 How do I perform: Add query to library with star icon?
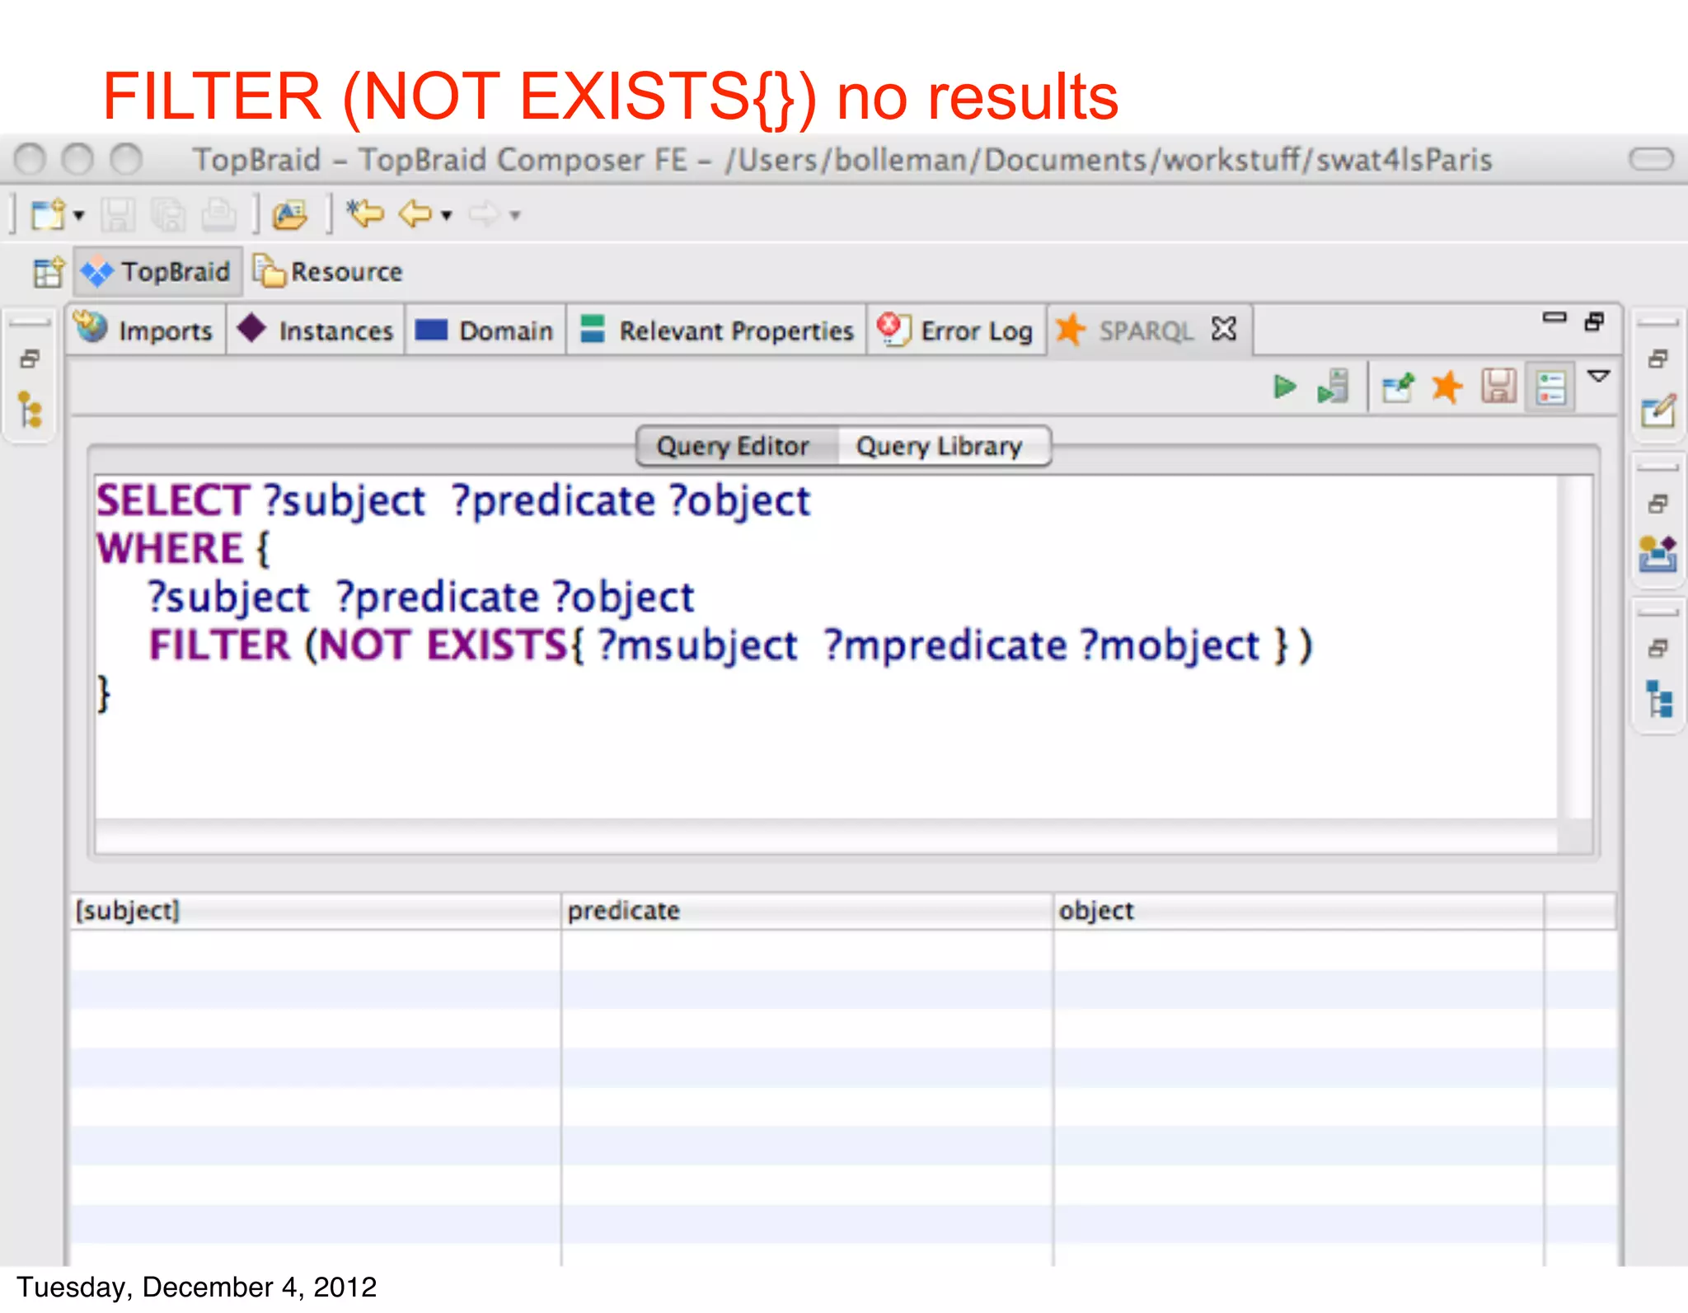[1447, 387]
